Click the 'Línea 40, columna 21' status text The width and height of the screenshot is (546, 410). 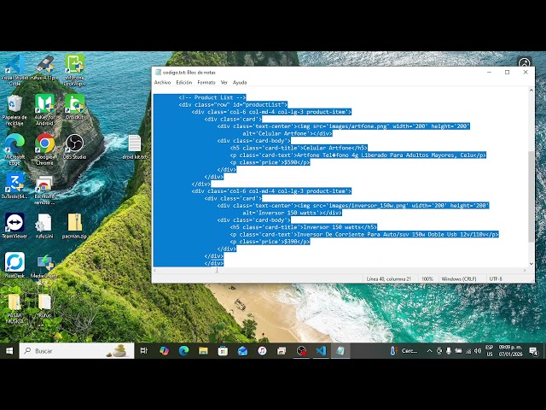coord(389,279)
